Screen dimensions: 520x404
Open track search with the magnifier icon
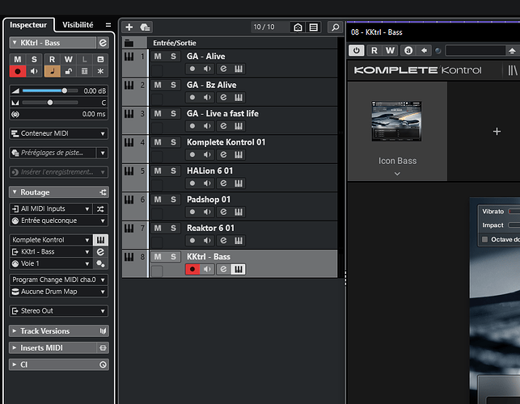(x=334, y=27)
